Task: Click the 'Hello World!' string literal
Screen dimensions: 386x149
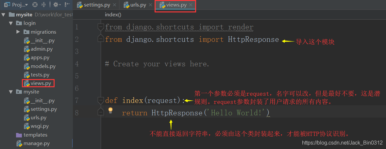Action: click(237, 113)
